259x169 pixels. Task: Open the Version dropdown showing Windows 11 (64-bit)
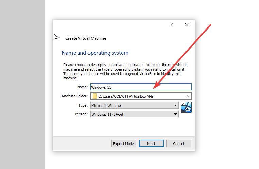pyautogui.click(x=134, y=114)
